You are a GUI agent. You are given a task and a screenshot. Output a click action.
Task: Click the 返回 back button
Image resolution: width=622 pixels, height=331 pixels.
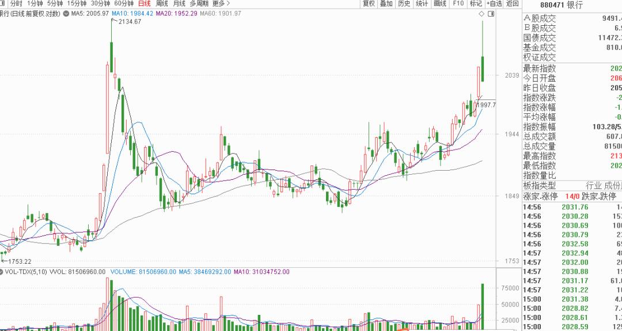pos(512,3)
